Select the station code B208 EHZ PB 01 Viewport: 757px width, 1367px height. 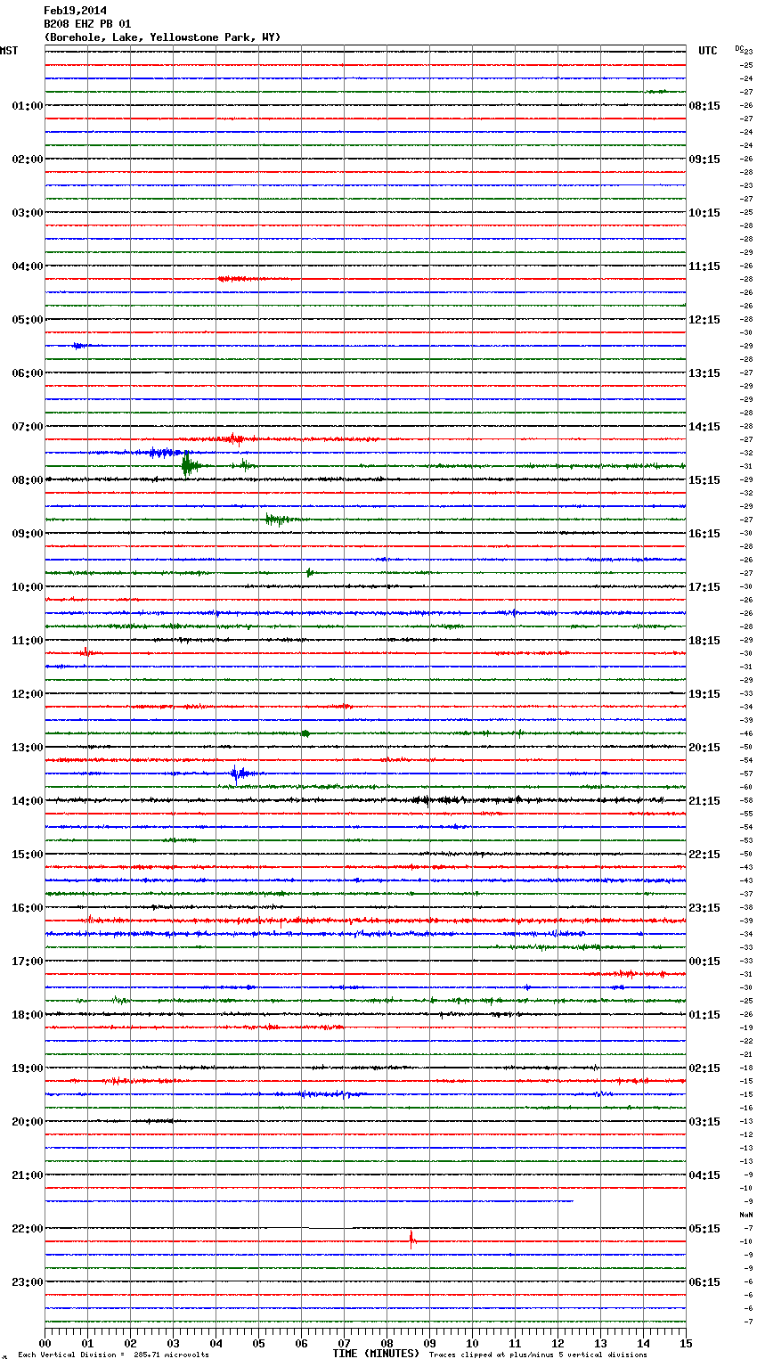point(87,24)
